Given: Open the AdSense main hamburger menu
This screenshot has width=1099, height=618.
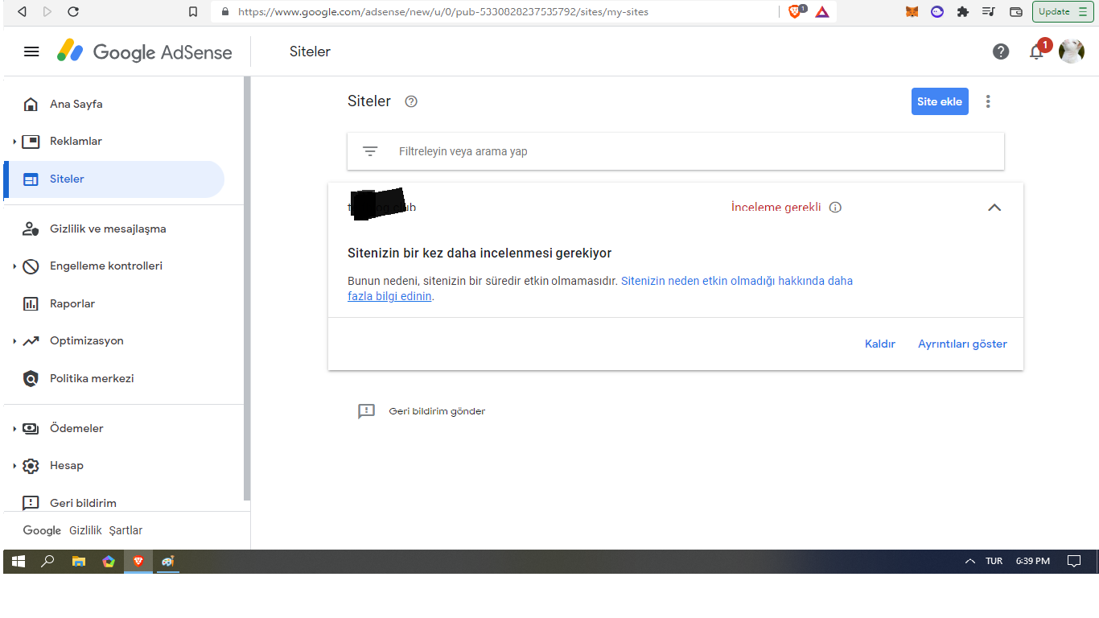Looking at the screenshot, I should [x=31, y=51].
